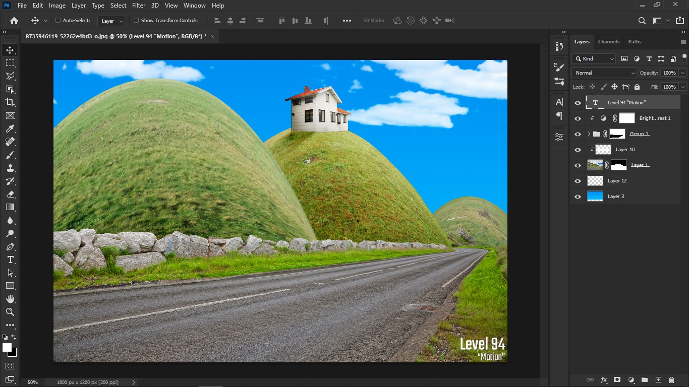Open the Filter menu
Viewport: 689px width, 387px height.
(139, 6)
